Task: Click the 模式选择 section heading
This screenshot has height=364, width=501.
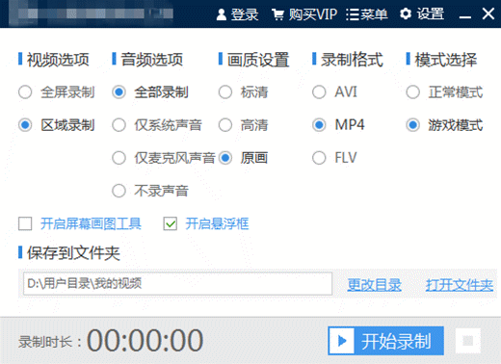Action: 446,60
